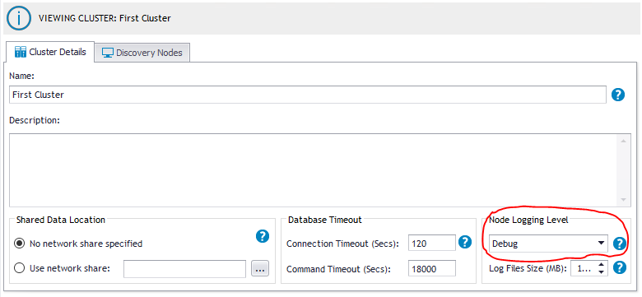The height and width of the screenshot is (297, 642).
Task: Switch to the Discovery Nodes tab
Action: 142,53
